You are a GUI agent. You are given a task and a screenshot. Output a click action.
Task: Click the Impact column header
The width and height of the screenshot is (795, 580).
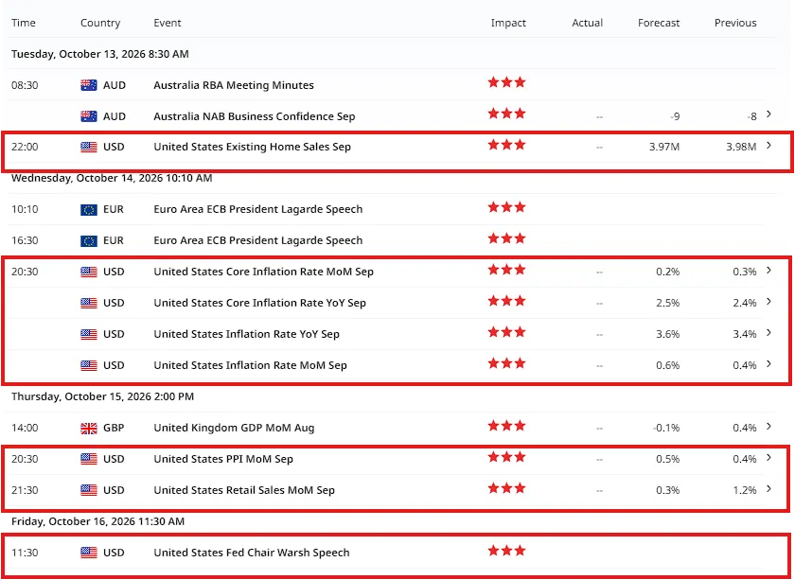click(508, 23)
